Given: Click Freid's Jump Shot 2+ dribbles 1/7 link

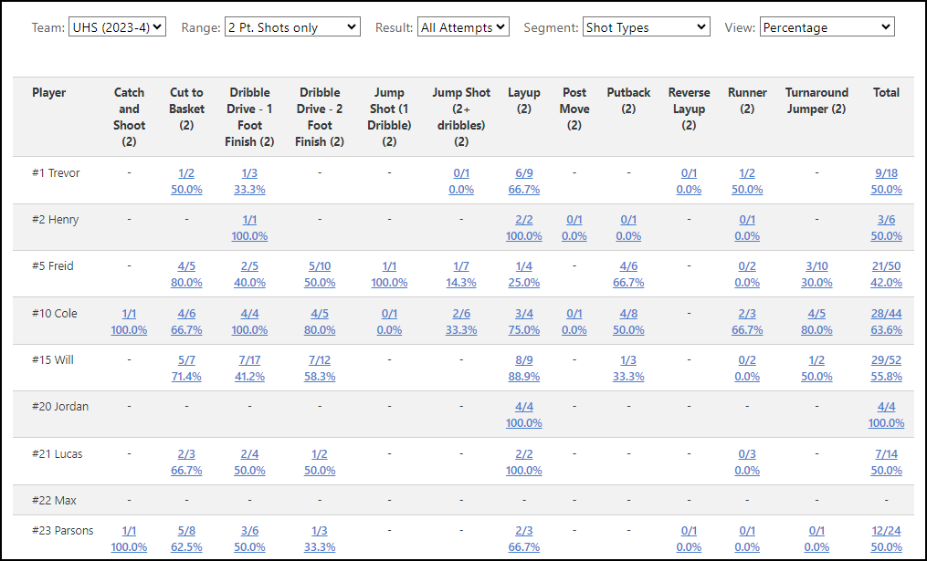Looking at the screenshot, I should tap(461, 266).
